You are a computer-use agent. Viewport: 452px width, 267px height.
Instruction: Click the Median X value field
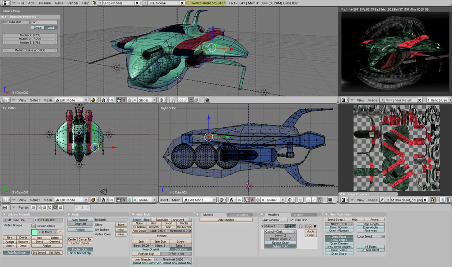point(30,35)
